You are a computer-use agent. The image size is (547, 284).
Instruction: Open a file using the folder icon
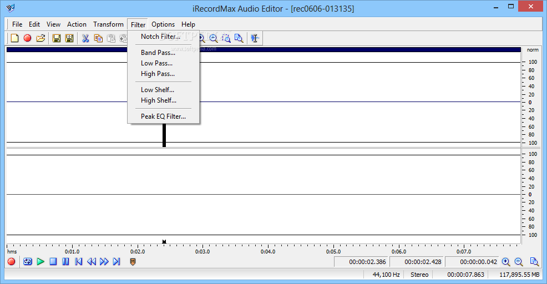[x=40, y=38]
